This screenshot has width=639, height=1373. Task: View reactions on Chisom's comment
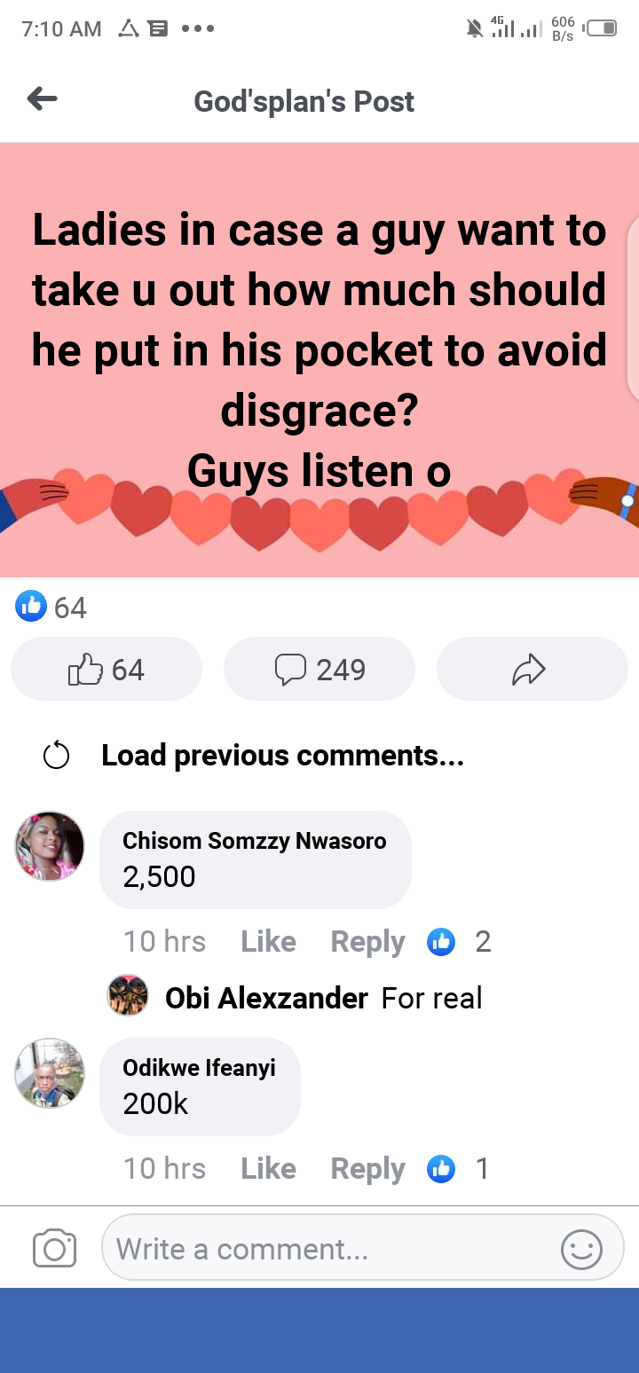(x=459, y=941)
